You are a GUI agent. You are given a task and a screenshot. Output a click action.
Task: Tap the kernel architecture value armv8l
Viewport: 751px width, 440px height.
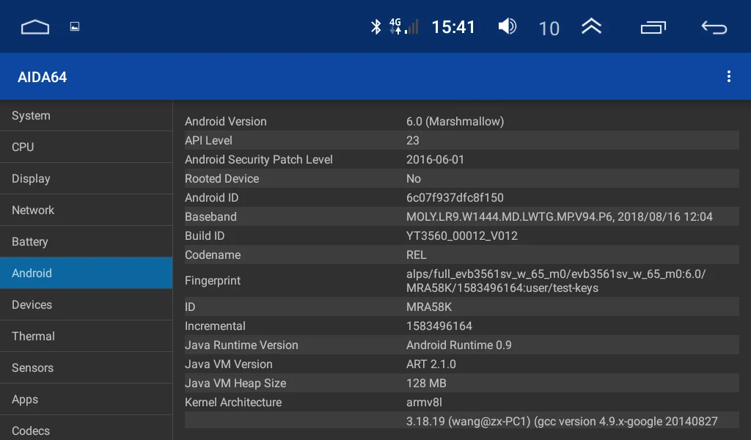pyautogui.click(x=424, y=402)
